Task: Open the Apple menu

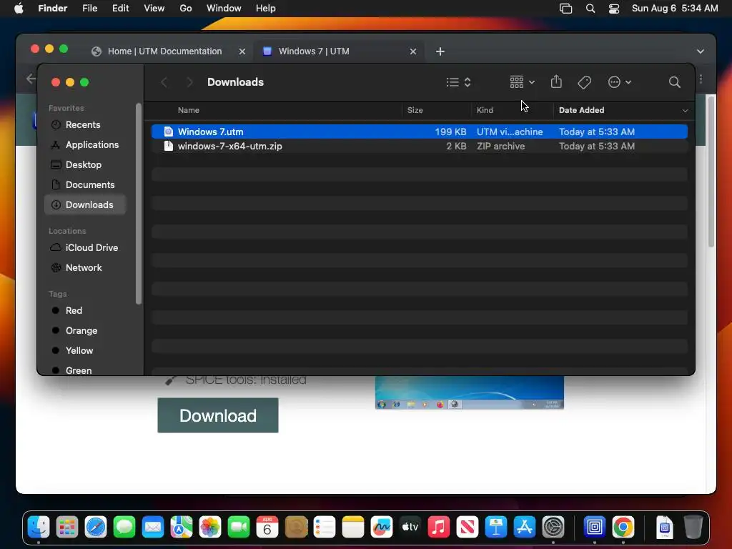Action: pos(19,9)
